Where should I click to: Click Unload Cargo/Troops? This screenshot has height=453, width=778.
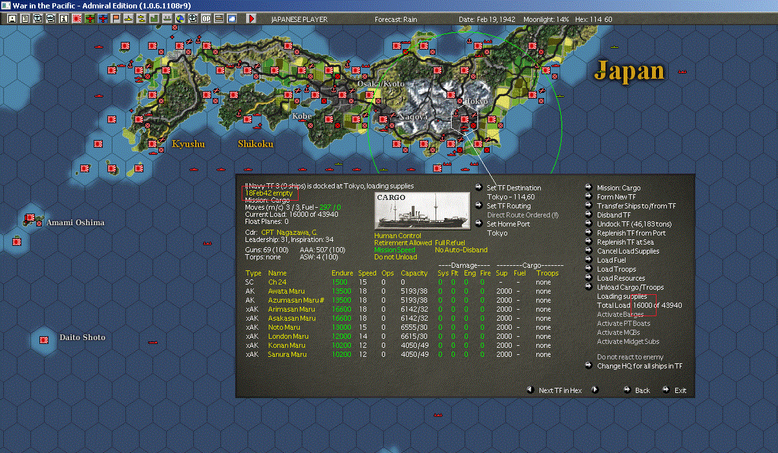pyautogui.click(x=630, y=287)
